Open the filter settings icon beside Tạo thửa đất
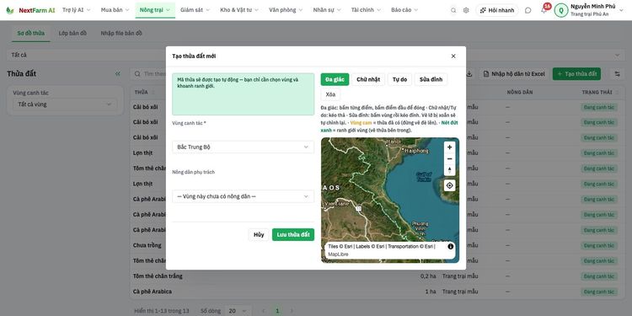Viewport: 632px width, 316px height. [x=617, y=74]
